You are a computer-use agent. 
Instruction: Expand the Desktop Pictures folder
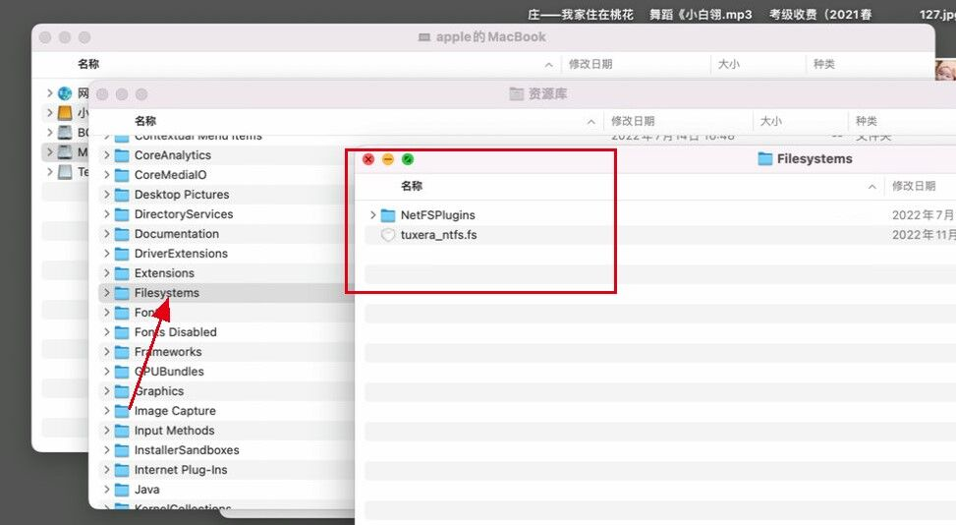[x=107, y=195]
